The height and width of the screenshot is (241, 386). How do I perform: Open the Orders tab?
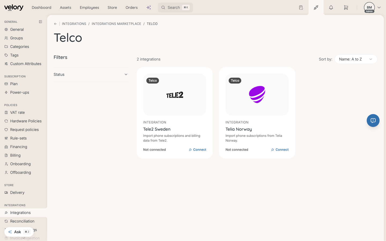132,7
